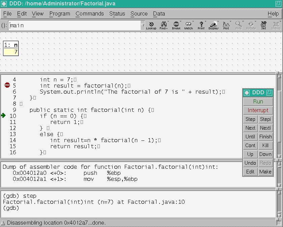Open the Source menu
Screen dimensions: 283x227
[139, 14]
